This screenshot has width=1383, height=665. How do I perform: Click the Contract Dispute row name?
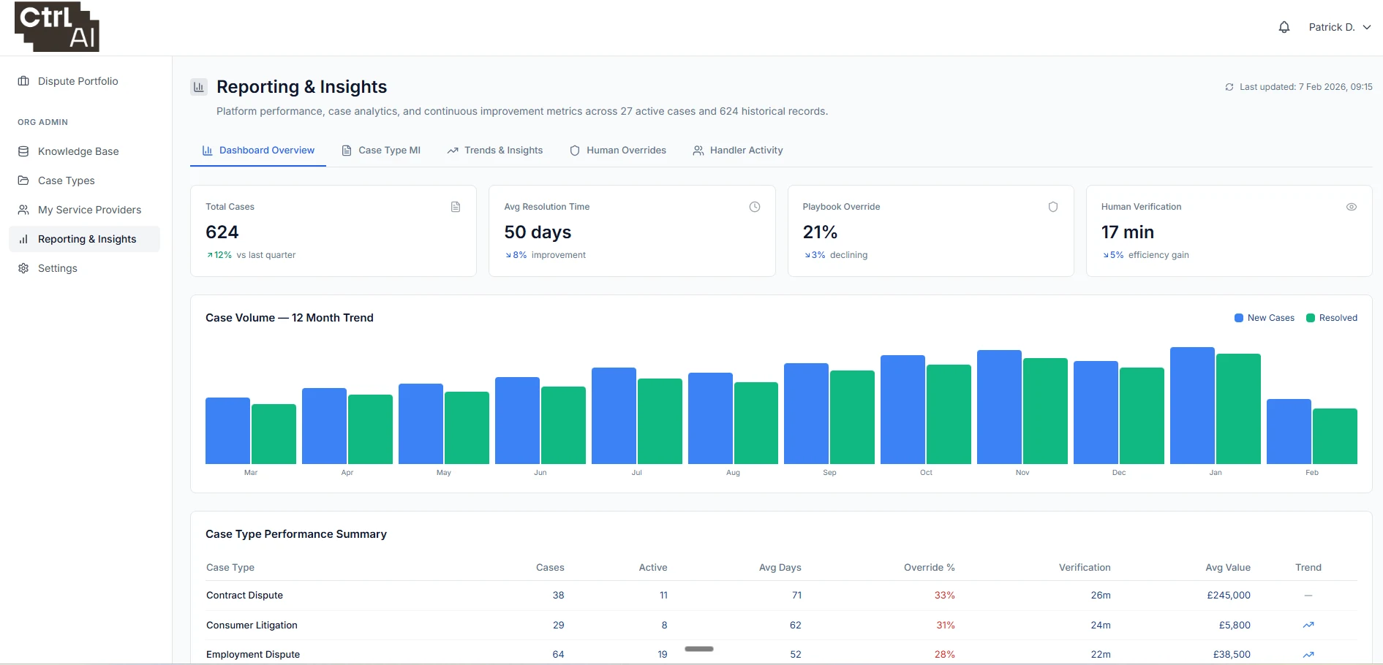tap(244, 596)
